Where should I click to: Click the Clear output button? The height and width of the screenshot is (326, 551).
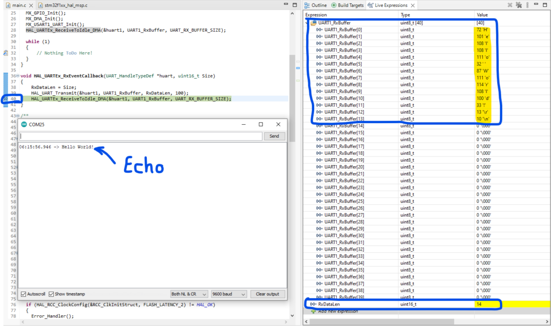[x=267, y=294]
